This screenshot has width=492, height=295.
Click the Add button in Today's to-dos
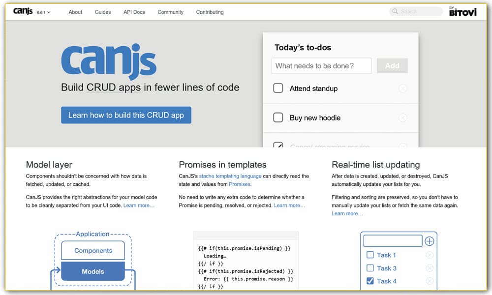392,65
